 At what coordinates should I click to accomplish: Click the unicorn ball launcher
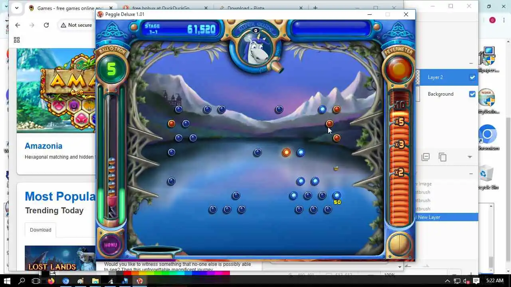[x=256, y=48]
